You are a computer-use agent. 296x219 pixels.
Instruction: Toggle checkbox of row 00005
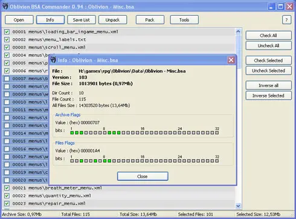7,63
